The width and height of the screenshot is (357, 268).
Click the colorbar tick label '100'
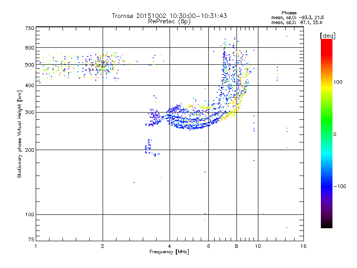point(338,82)
